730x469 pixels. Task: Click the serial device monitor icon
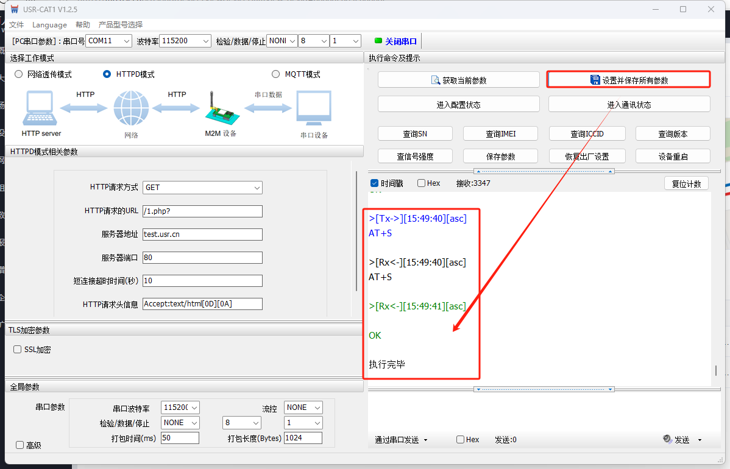(314, 108)
